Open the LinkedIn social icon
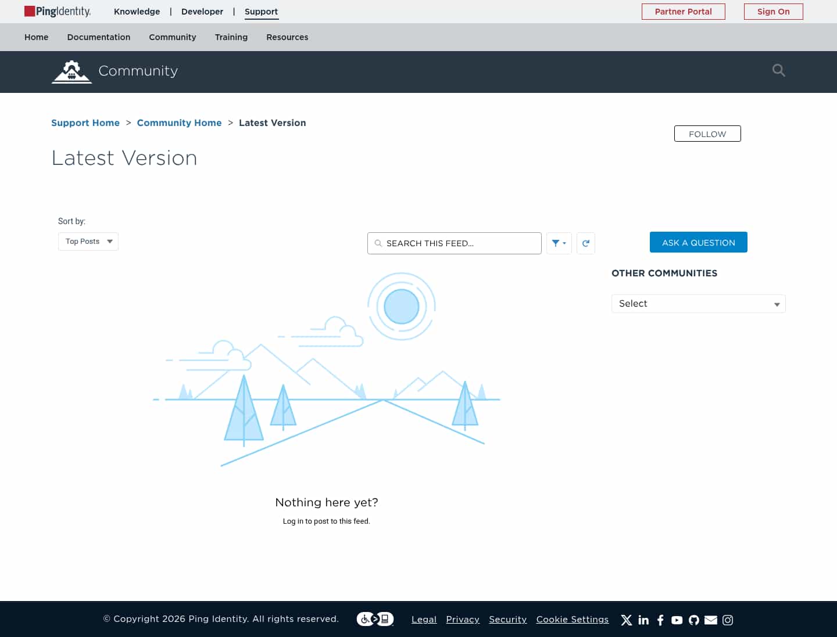 click(643, 620)
